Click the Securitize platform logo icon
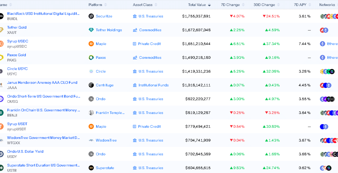The width and height of the screenshot is (338, 173). pyautogui.click(x=91, y=16)
